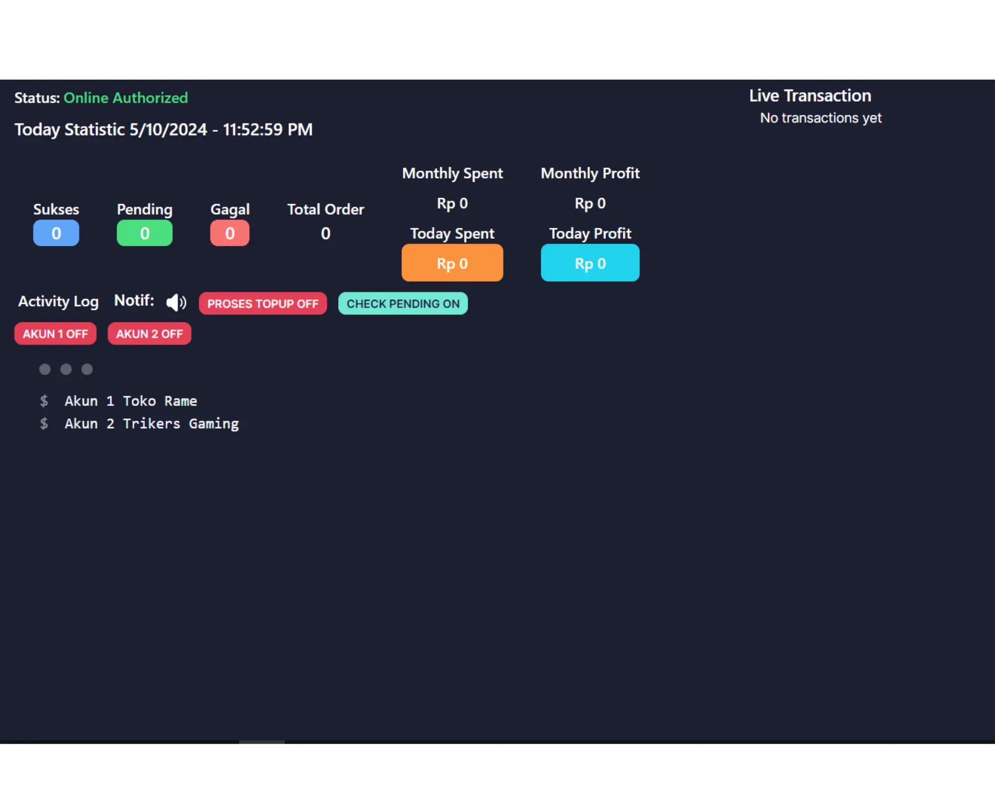
Task: Click the first gray terminal dot
Action: tap(45, 369)
